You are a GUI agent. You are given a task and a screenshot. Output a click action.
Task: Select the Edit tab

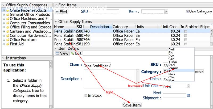[76, 53]
